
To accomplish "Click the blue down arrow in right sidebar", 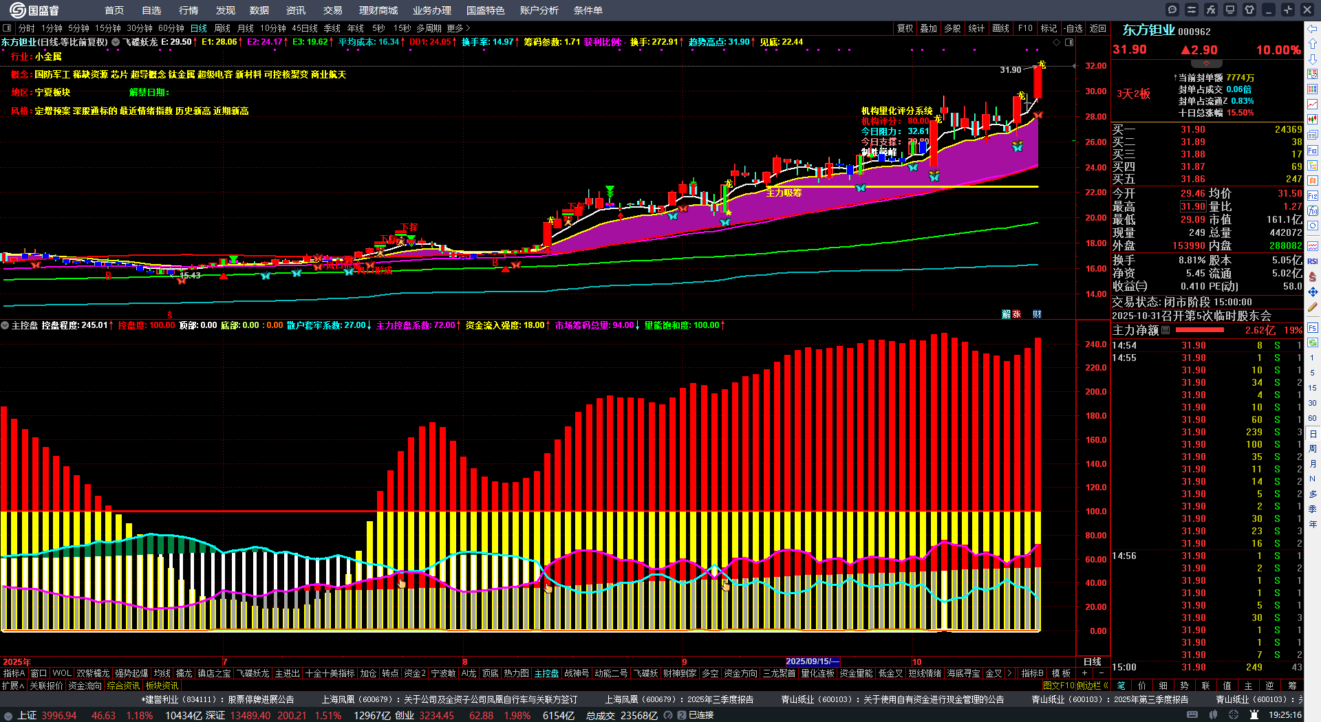I will coord(1313,59).
